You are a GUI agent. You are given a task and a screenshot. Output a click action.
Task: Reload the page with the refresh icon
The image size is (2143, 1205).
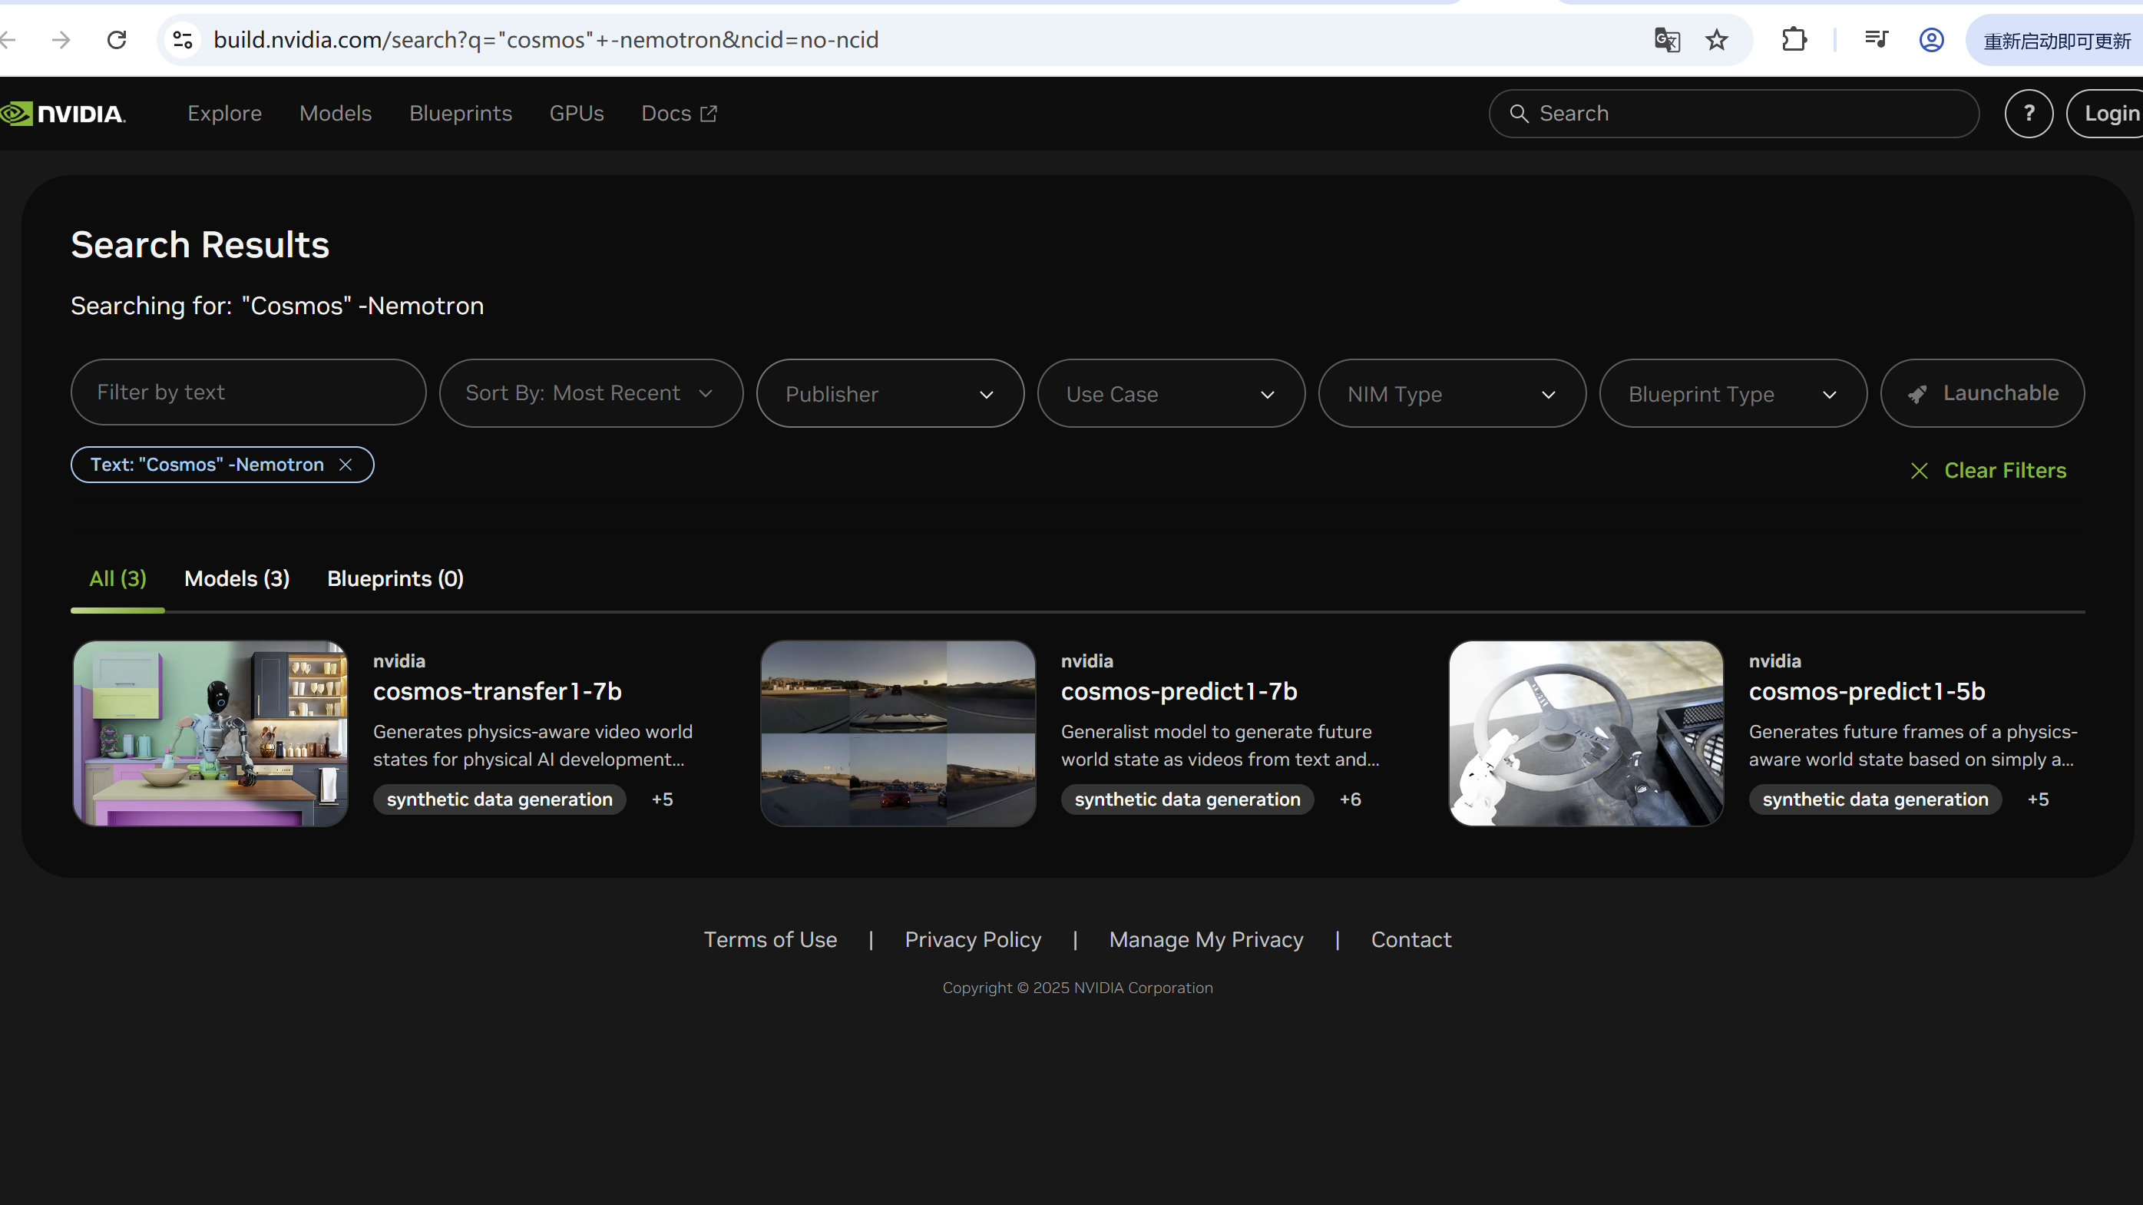click(117, 39)
